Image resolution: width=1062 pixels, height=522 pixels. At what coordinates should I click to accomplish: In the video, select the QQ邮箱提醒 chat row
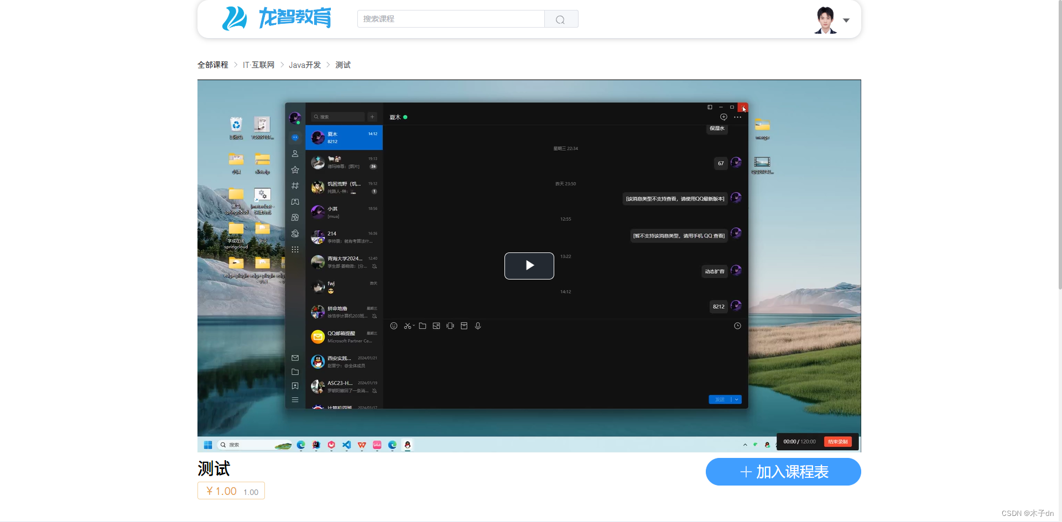pos(344,336)
